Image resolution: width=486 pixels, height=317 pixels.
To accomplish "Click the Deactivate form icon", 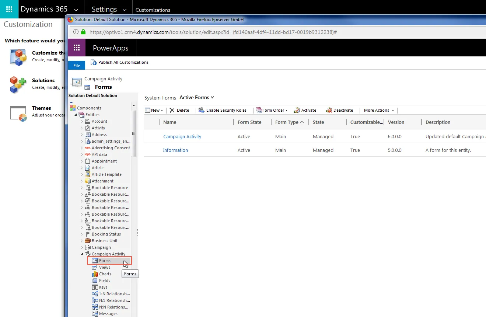I will (329, 110).
